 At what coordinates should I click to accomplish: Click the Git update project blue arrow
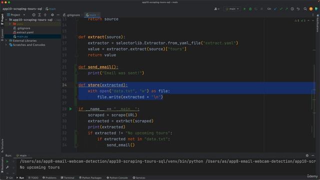pos(275,9)
